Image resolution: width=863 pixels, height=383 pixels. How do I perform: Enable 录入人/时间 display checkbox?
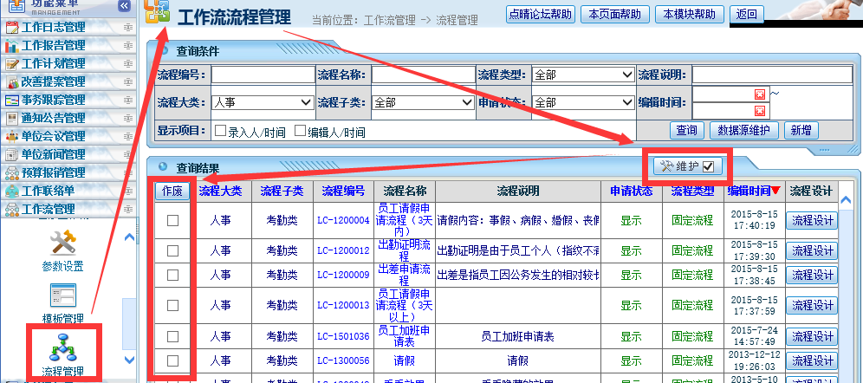(x=220, y=131)
